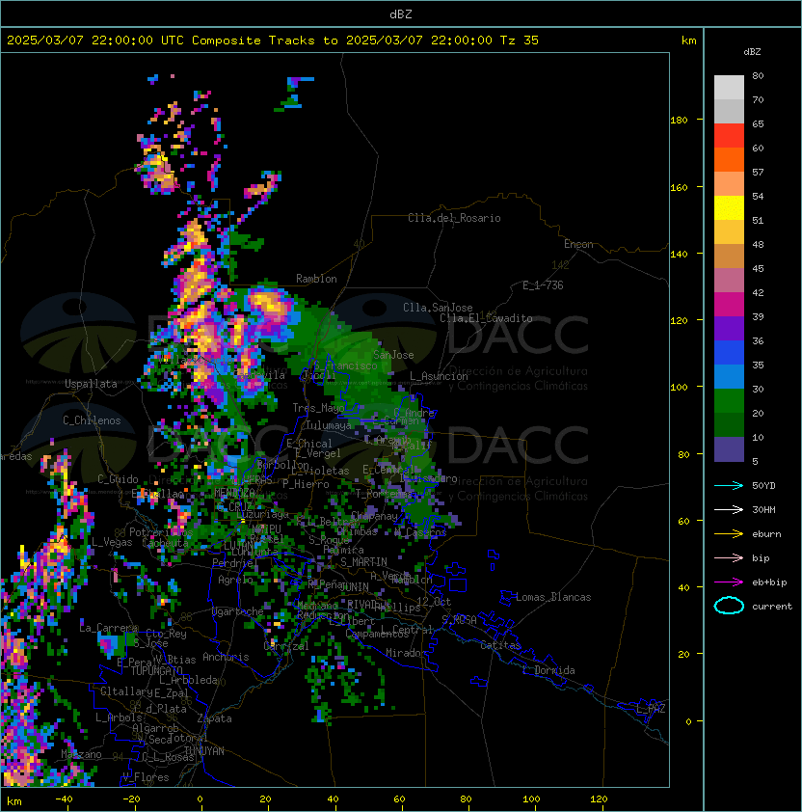Image resolution: width=802 pixels, height=812 pixels.
Task: Click the Lomas_Blancas map label
Action: tap(553, 597)
